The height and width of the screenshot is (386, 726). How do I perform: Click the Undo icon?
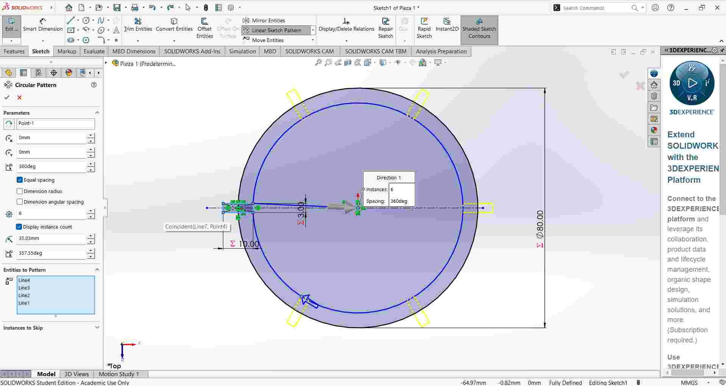coord(152,8)
